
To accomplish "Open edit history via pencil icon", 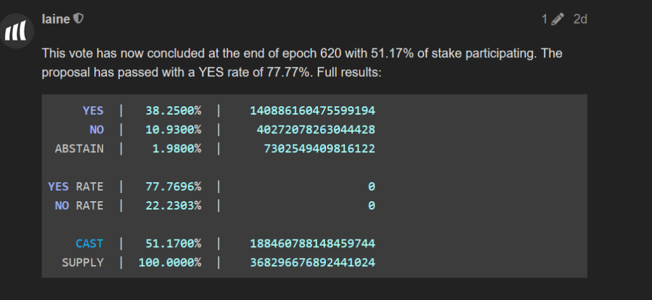I will [x=558, y=19].
